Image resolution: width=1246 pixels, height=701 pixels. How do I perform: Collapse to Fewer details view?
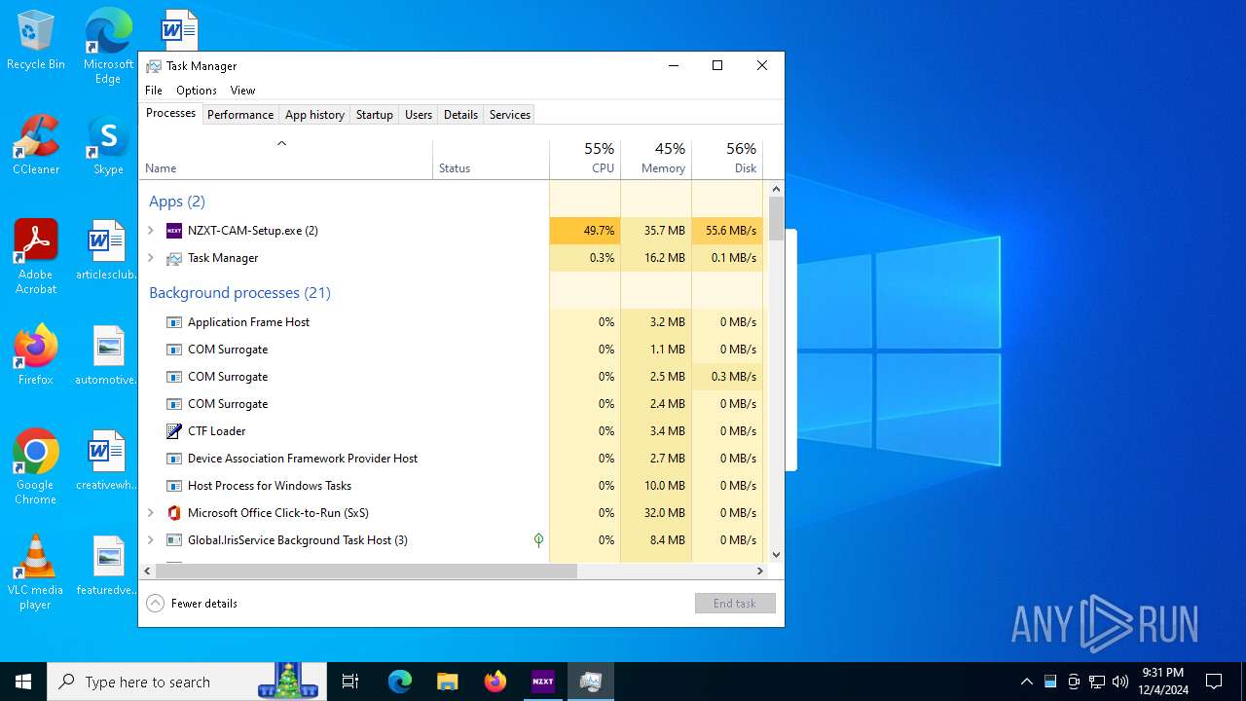point(192,604)
